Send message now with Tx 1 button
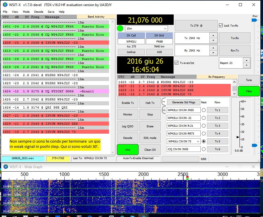263x217 pixels. [217, 110]
